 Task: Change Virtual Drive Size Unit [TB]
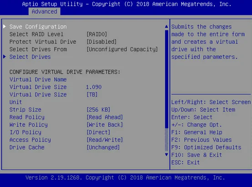coord(92,95)
